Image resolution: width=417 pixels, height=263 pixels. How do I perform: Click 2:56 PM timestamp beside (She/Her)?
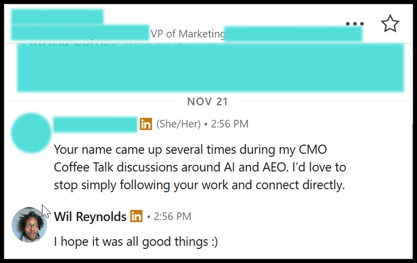point(230,124)
